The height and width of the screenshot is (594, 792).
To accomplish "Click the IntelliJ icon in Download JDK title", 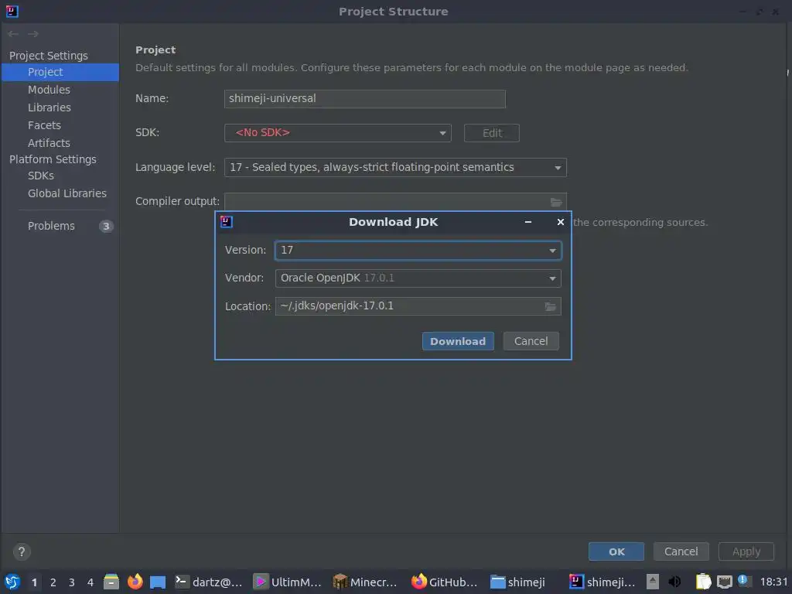I will tap(227, 222).
